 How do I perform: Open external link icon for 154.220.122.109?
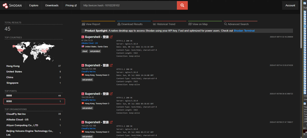[111, 122]
